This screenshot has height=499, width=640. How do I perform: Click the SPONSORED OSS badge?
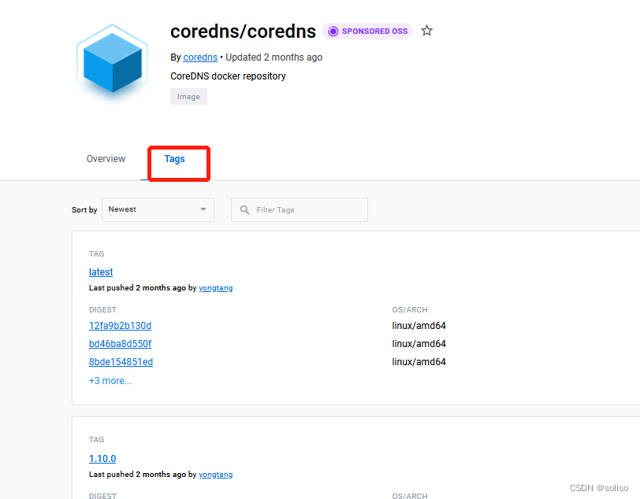coord(367,31)
